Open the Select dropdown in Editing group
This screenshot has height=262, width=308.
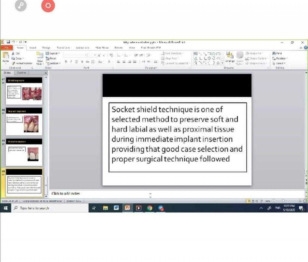tap(279, 63)
